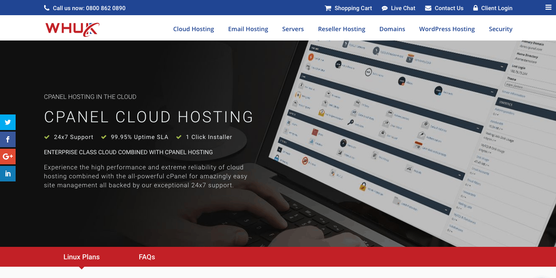The width and height of the screenshot is (556, 278).
Task: Share via the Twitter side button
Action: [x=8, y=122]
